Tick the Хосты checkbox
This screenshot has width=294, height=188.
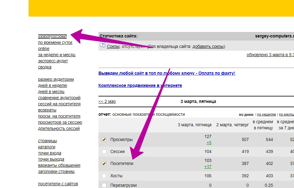click(x=104, y=176)
